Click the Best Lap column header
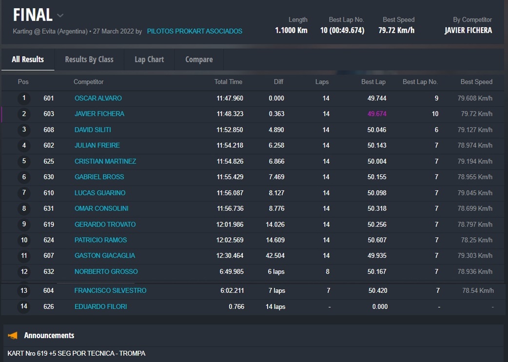Viewport: 508px width, 362px height. (373, 82)
